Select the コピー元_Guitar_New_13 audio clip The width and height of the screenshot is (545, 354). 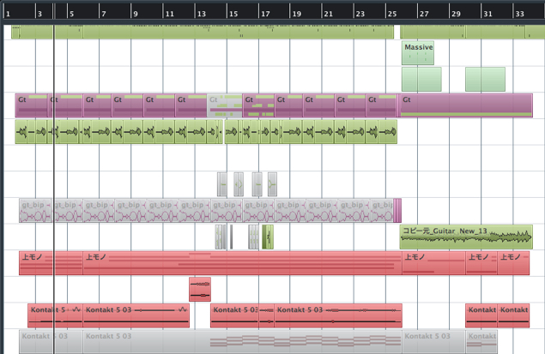pos(466,237)
